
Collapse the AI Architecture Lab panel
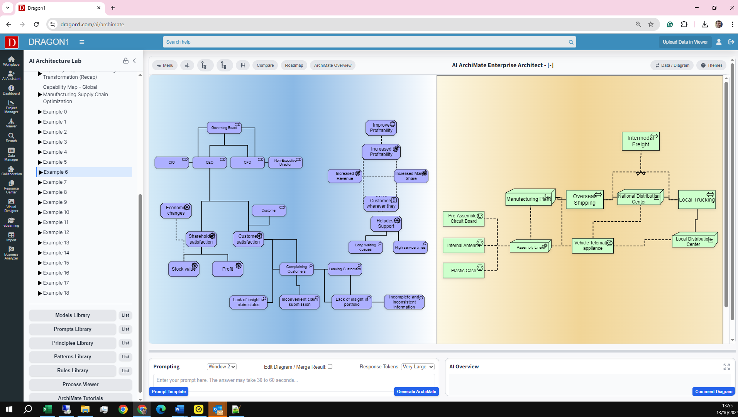134,61
